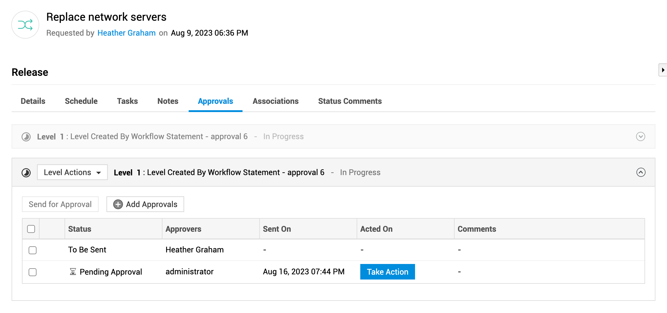Image resolution: width=667 pixels, height=313 pixels.
Task: Switch to the Details tab
Action: point(33,101)
